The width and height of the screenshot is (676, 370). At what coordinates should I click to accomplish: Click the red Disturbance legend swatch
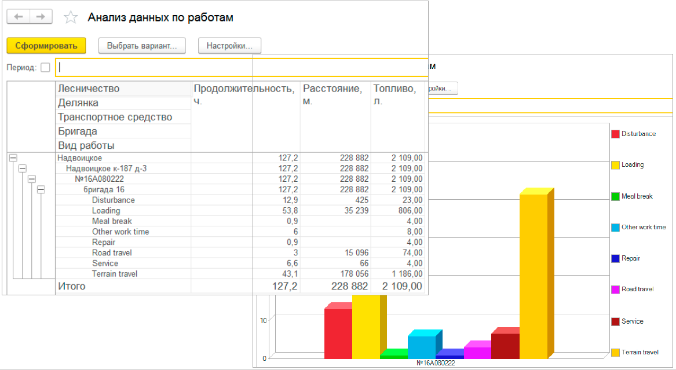click(x=615, y=134)
